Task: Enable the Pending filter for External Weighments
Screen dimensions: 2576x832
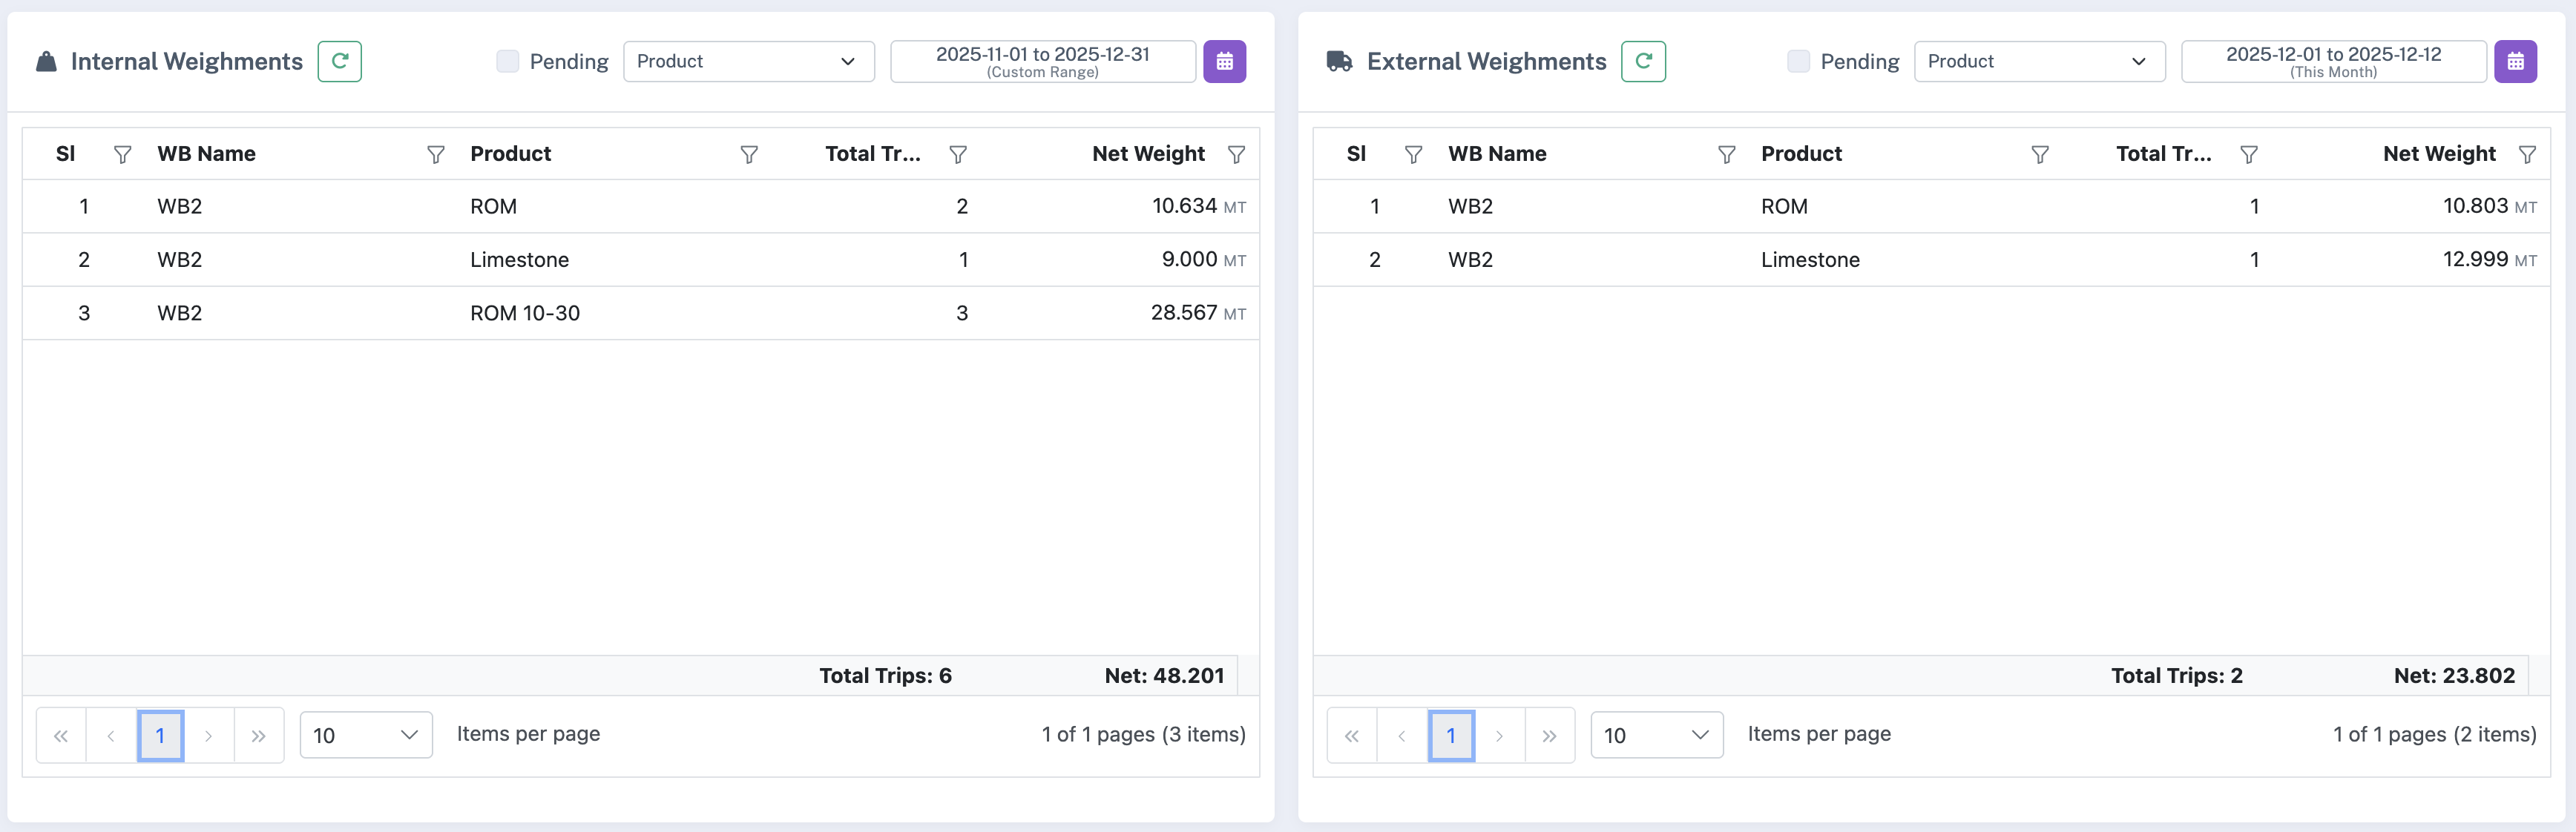Action: coord(1798,61)
